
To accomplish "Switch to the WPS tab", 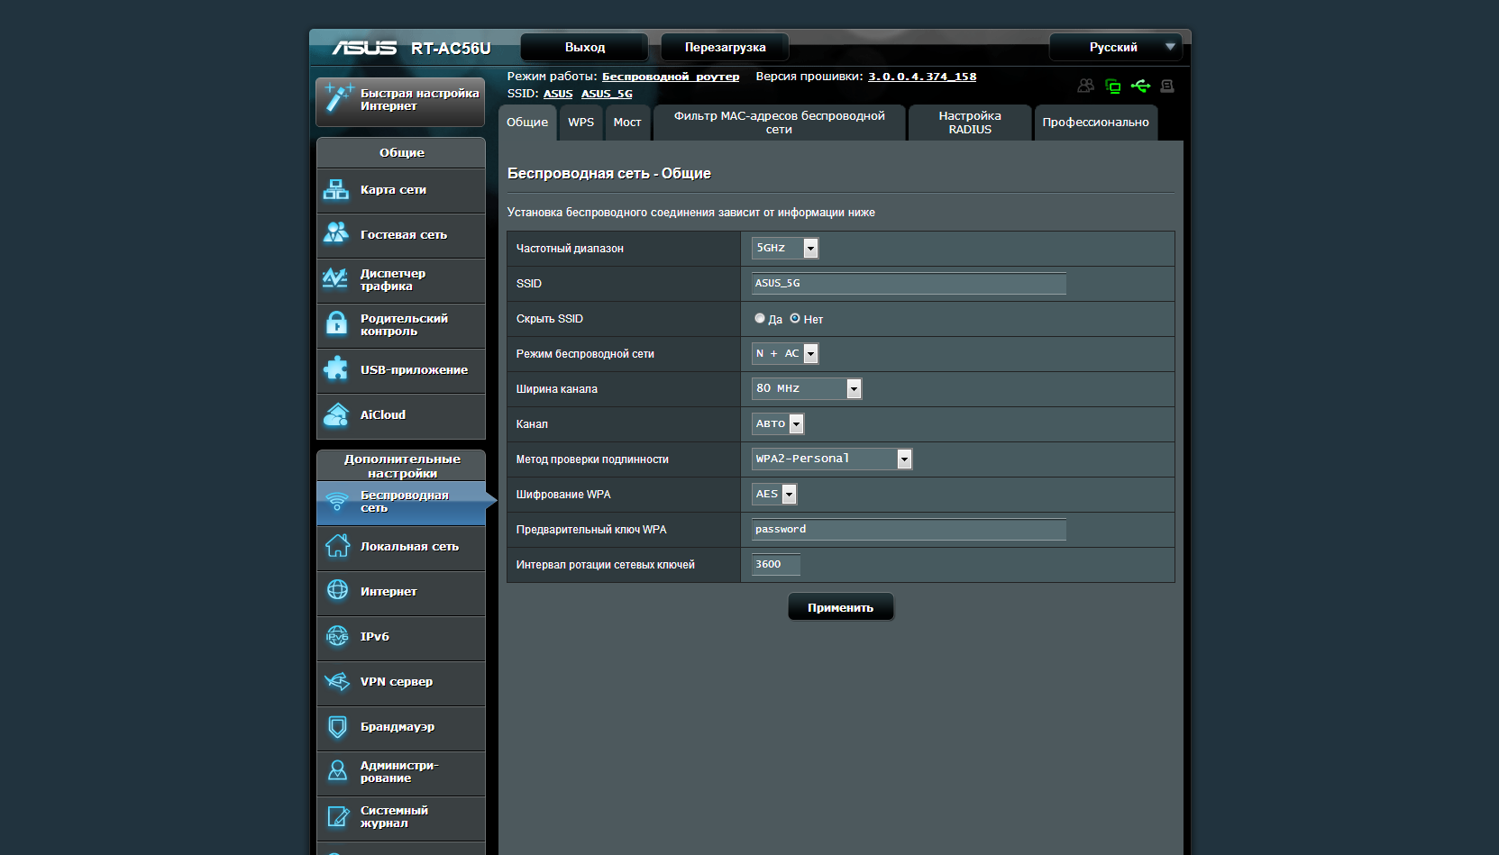I will click(x=581, y=123).
